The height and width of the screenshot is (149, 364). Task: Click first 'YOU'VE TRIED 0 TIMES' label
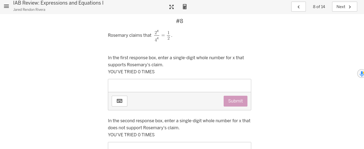(x=131, y=72)
